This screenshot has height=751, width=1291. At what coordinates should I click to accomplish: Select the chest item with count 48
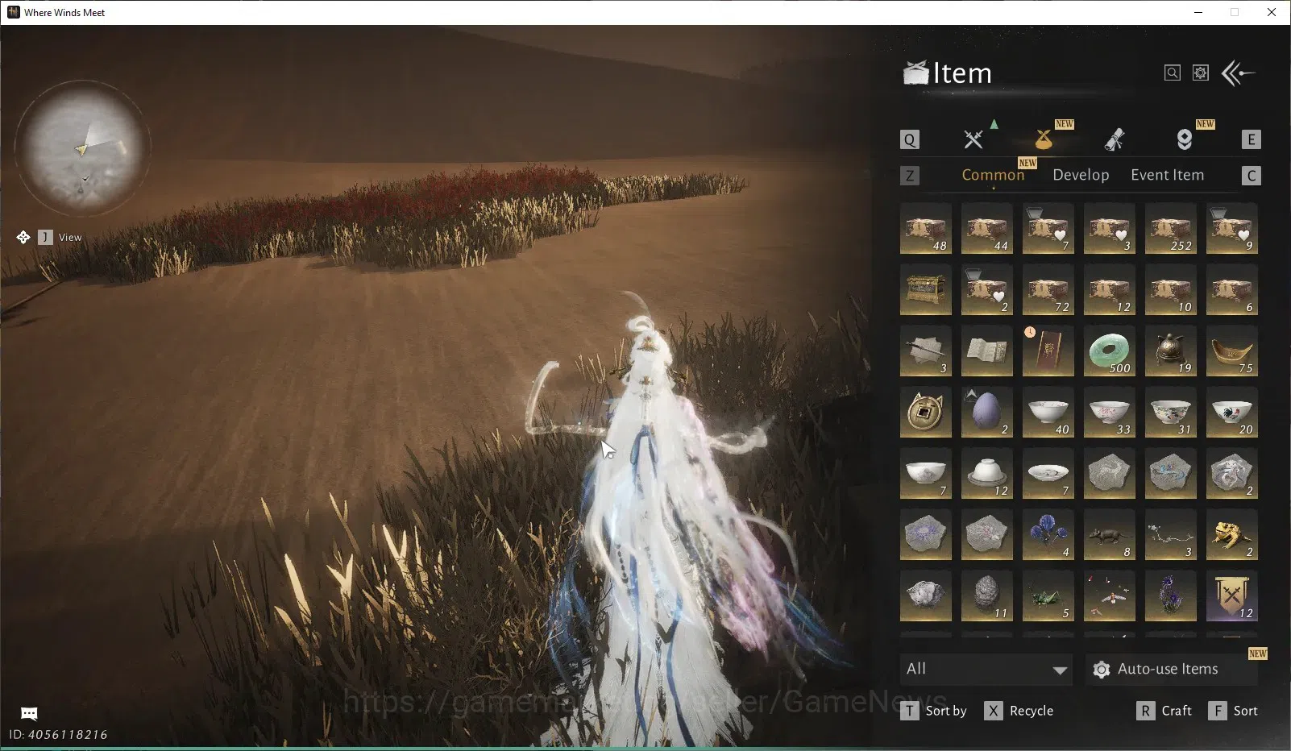click(926, 229)
